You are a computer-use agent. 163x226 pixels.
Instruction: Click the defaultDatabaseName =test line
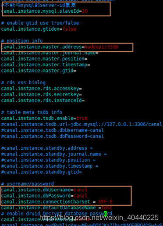coord(57,208)
